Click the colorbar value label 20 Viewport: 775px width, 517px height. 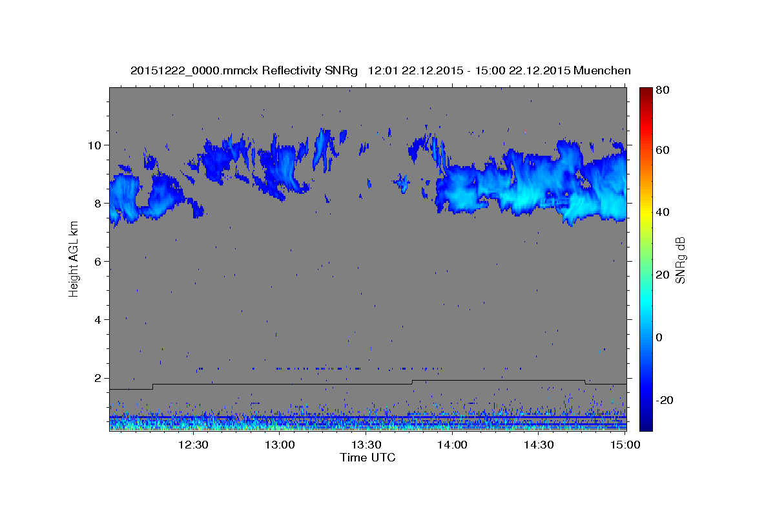tap(662, 275)
